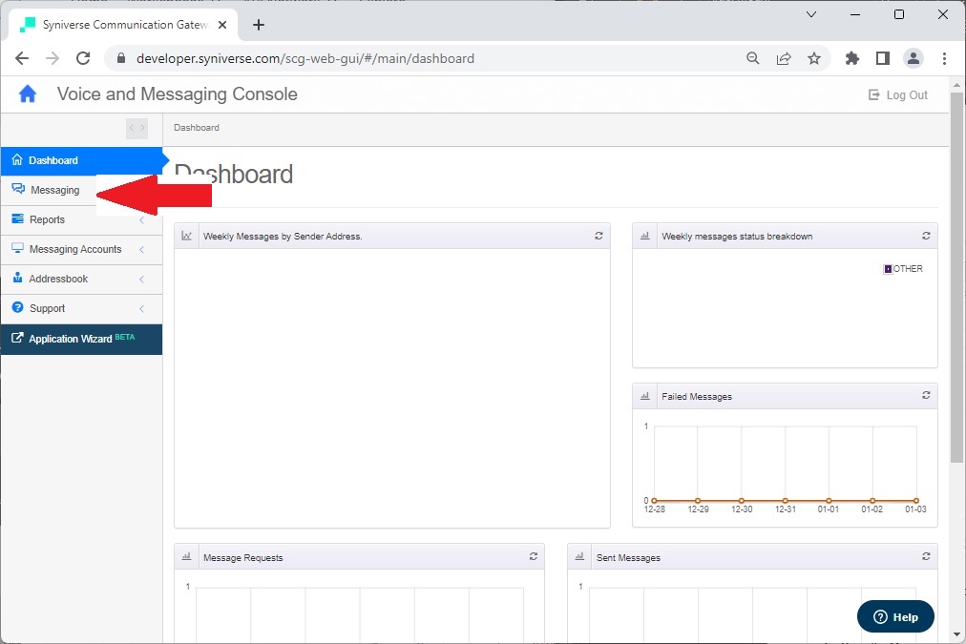The width and height of the screenshot is (966, 644).
Task: Expand the Messaging Accounts submenu chevron
Action: [x=141, y=249]
